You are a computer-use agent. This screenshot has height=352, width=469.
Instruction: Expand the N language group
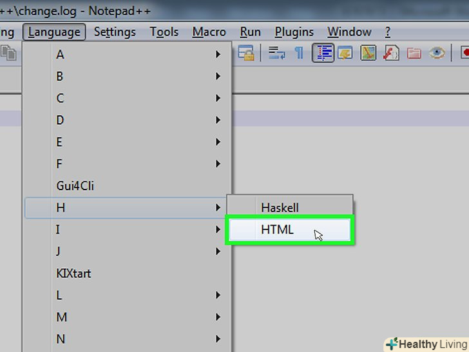click(127, 339)
